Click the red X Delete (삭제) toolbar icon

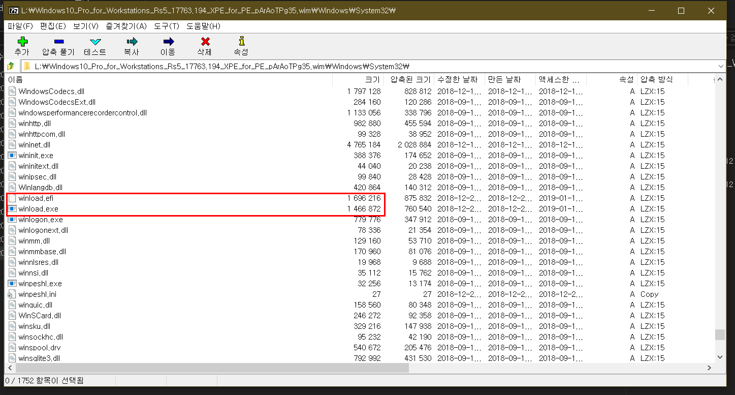tap(205, 42)
